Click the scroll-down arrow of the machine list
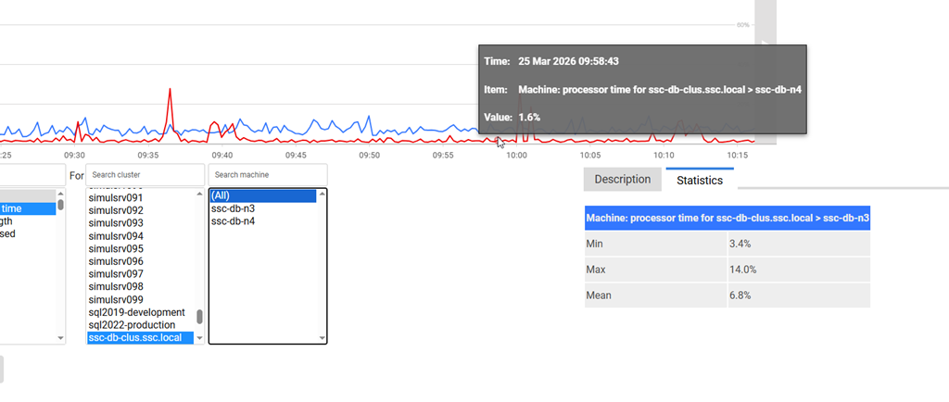 click(322, 339)
